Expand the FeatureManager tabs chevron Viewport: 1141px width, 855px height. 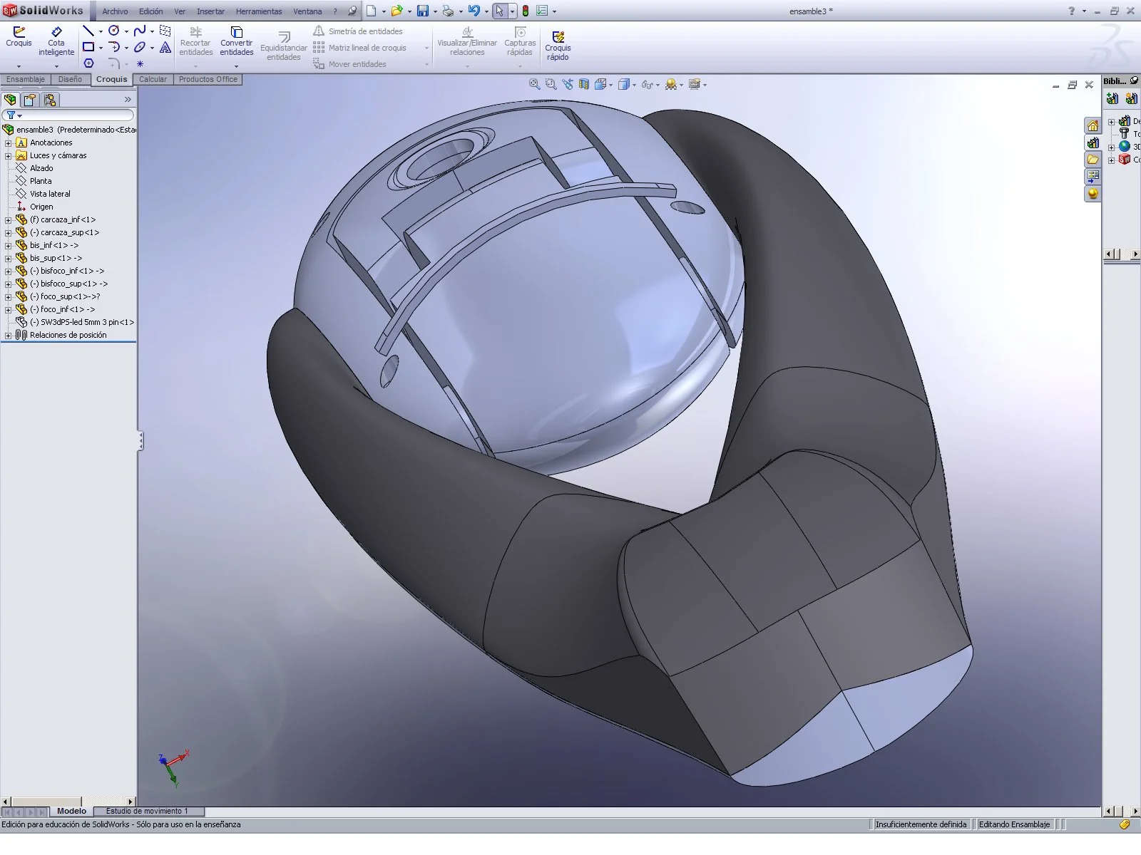click(x=128, y=99)
